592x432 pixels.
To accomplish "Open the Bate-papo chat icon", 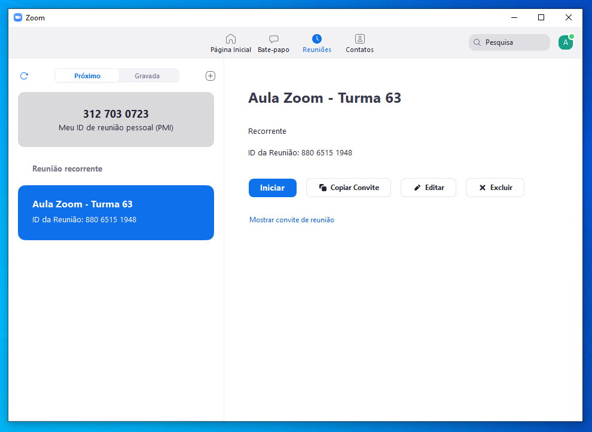I will (273, 39).
